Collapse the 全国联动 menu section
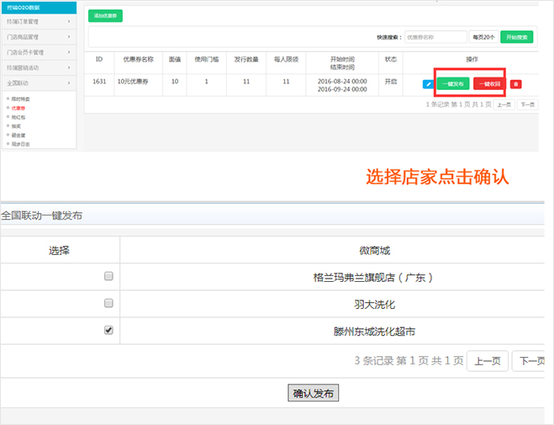Image resolution: width=554 pixels, height=425 pixels. pyautogui.click(x=39, y=82)
